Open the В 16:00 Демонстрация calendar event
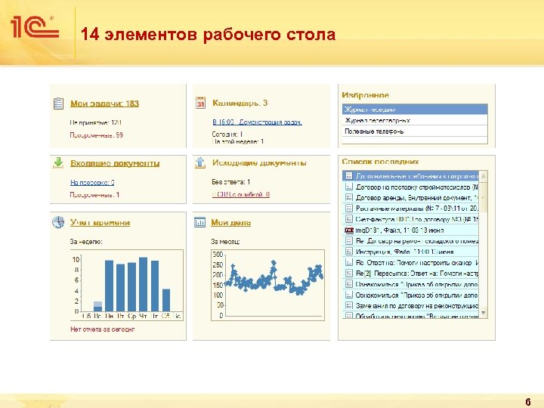The height and width of the screenshot is (408, 544). tap(257, 122)
